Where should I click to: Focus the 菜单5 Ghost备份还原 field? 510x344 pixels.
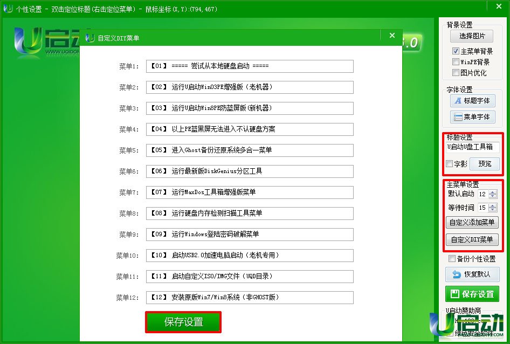pos(250,150)
